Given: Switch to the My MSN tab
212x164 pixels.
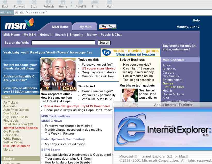Looking at the screenshot, I should click(x=85, y=27).
